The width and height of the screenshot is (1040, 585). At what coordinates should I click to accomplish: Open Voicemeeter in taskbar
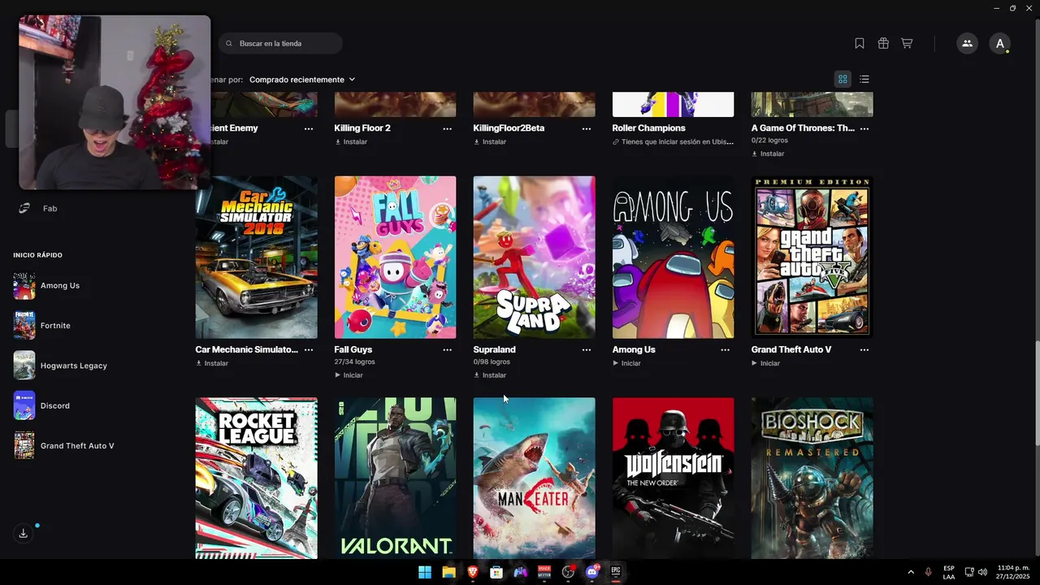[x=544, y=572]
